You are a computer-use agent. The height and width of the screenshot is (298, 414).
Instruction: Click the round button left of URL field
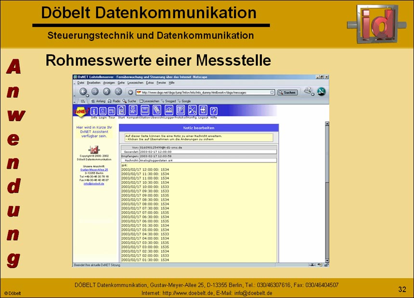pyautogui.click(x=130, y=92)
